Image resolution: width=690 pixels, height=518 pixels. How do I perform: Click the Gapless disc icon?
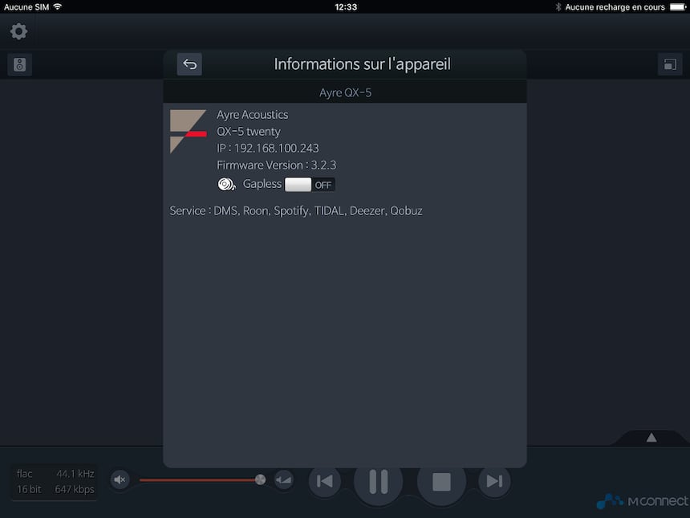[226, 184]
